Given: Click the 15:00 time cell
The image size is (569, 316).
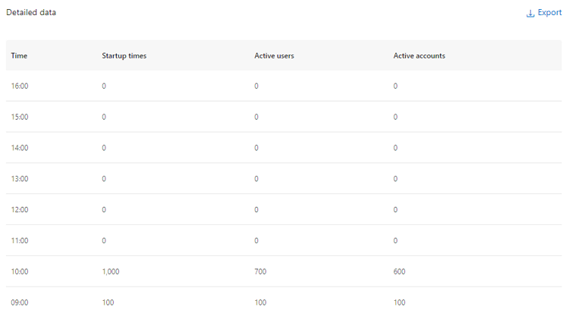Looking at the screenshot, I should (20, 117).
